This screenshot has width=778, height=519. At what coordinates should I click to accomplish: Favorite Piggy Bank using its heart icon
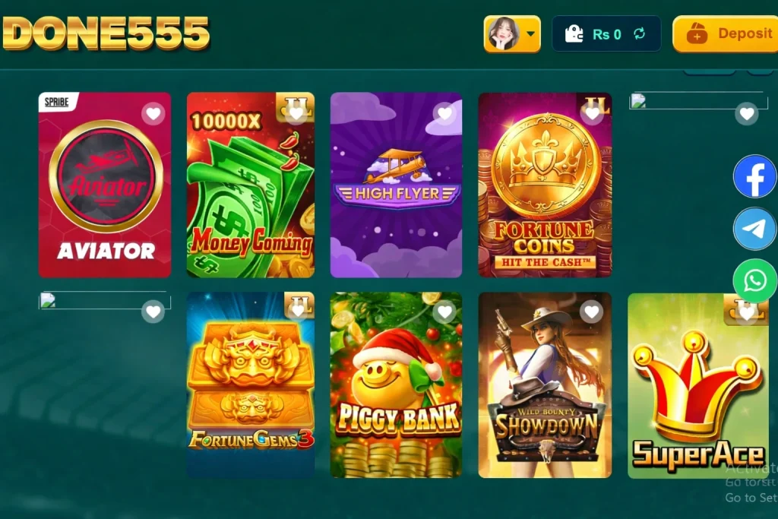tap(444, 312)
